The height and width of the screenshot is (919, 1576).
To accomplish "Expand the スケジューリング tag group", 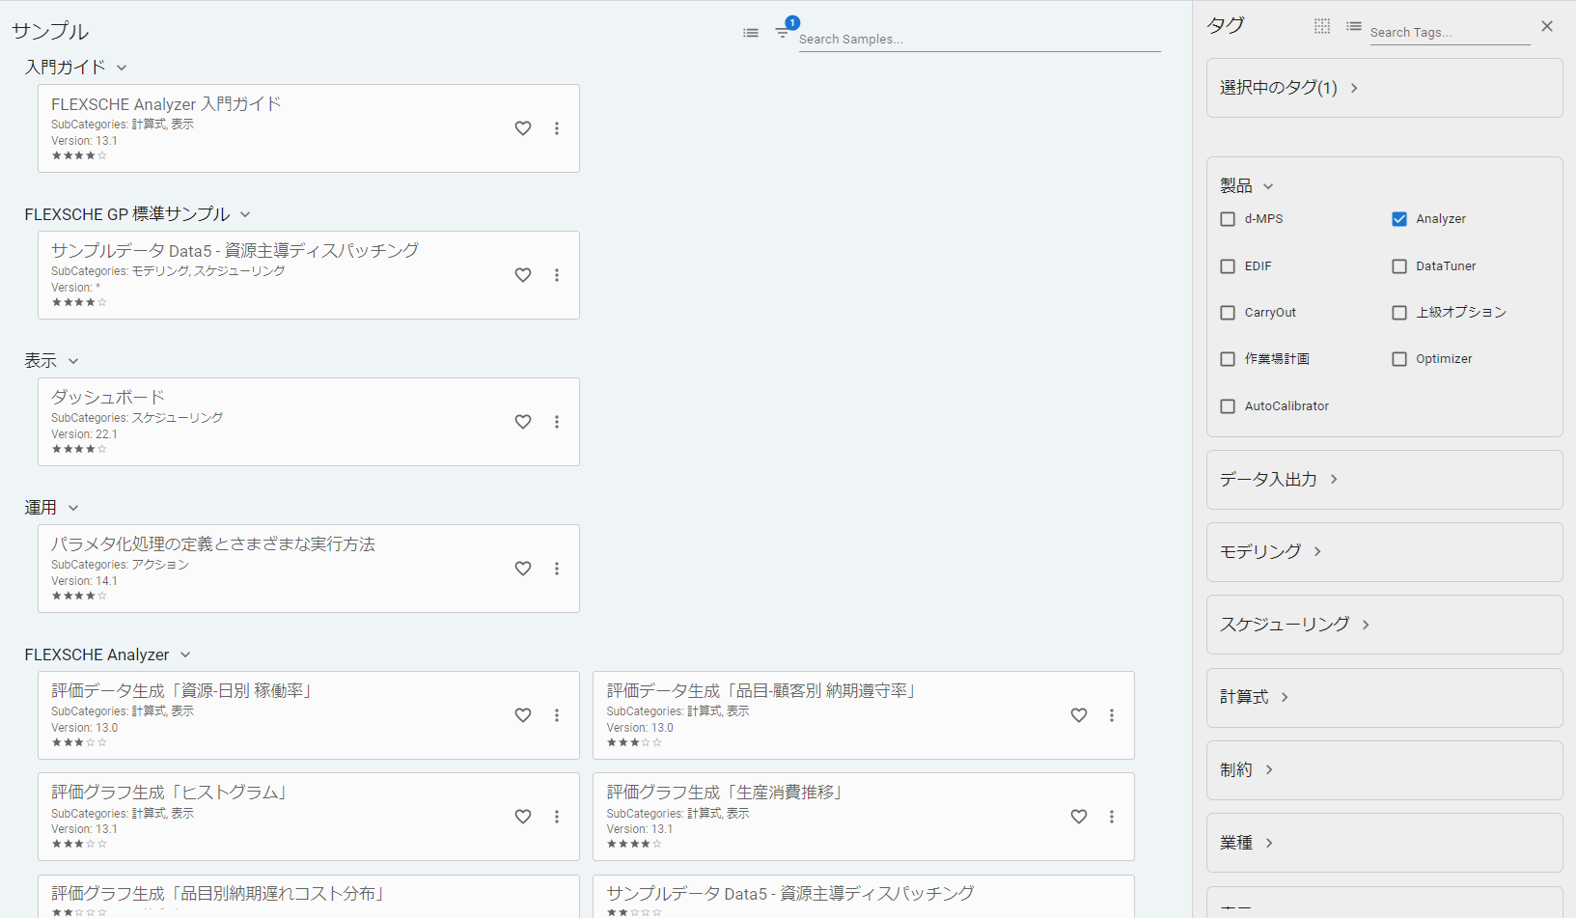I will pos(1366,625).
